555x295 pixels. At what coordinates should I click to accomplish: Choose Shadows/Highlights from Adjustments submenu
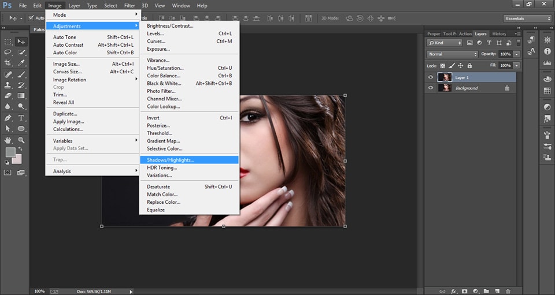pos(171,160)
